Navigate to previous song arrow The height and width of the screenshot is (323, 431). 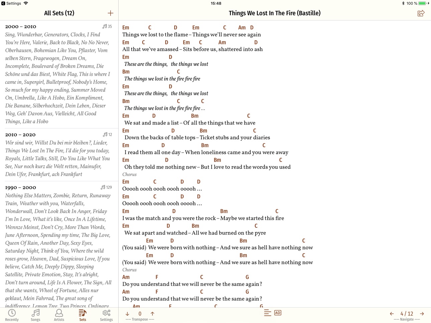click(x=392, y=314)
